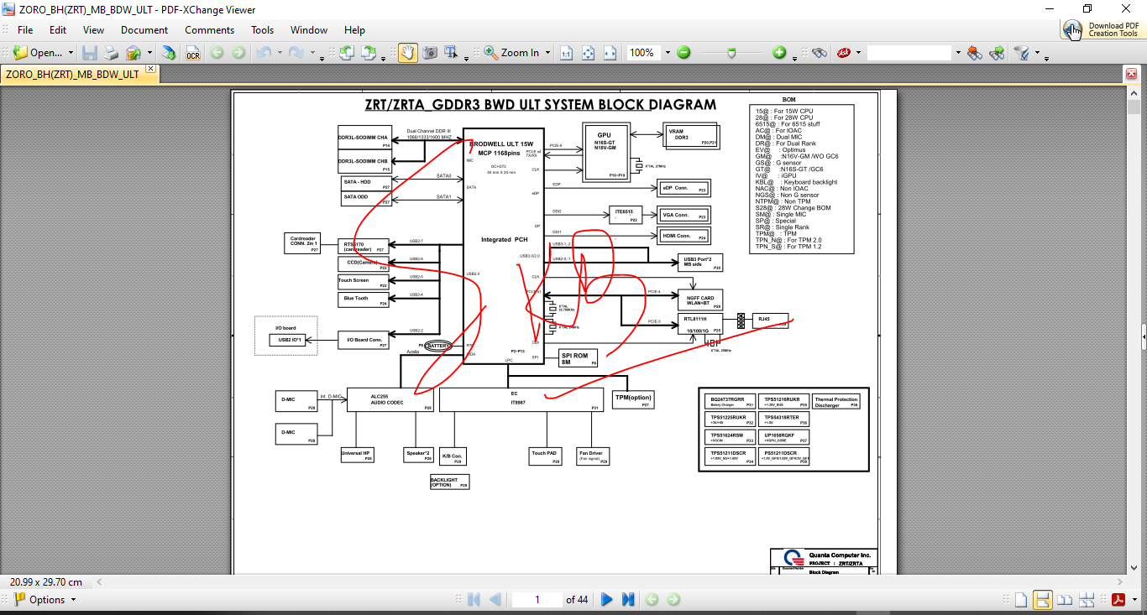Open Find with binoculars icon

[x=819, y=53]
